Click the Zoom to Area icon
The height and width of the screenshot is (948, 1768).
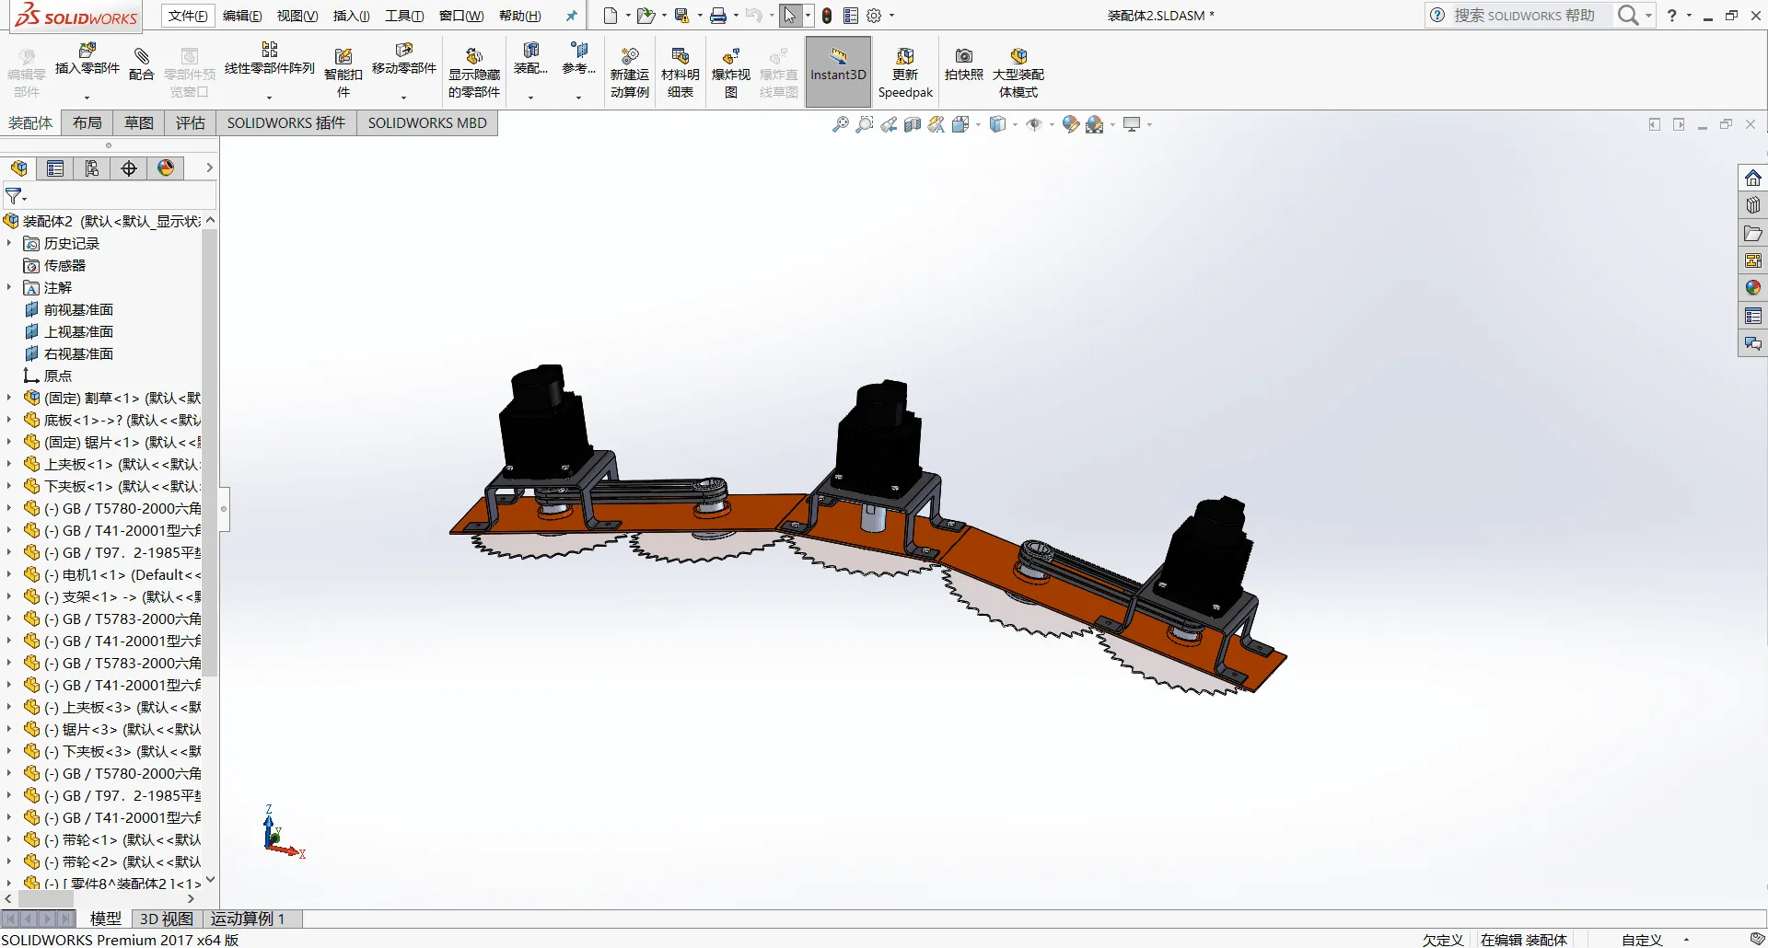[x=865, y=124]
